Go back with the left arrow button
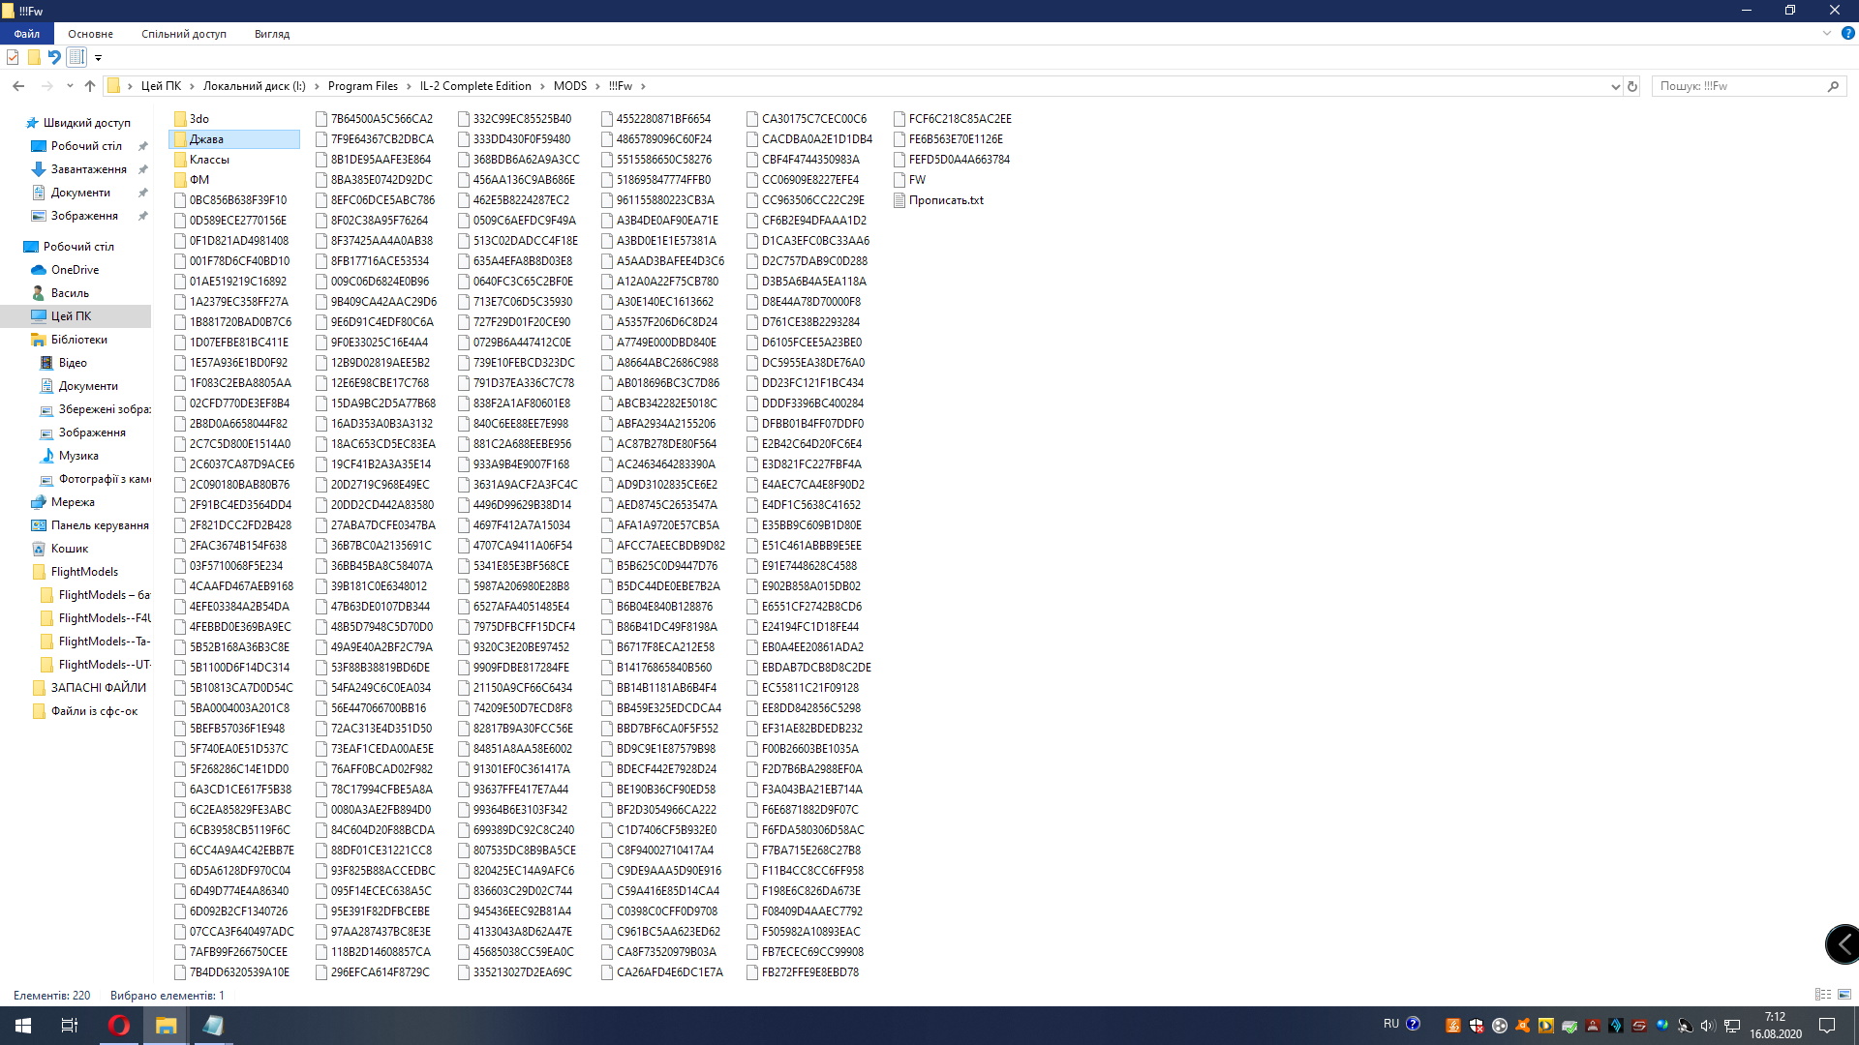The image size is (1859, 1045). point(18,86)
